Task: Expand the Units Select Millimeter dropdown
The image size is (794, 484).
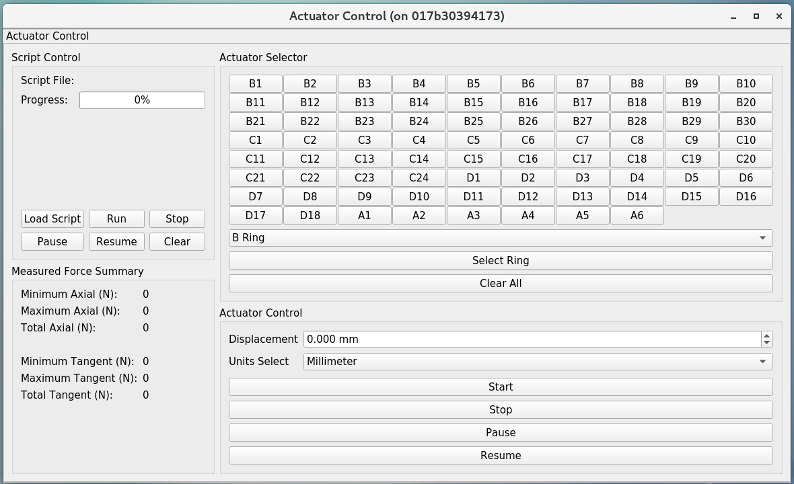Action: tap(537, 362)
